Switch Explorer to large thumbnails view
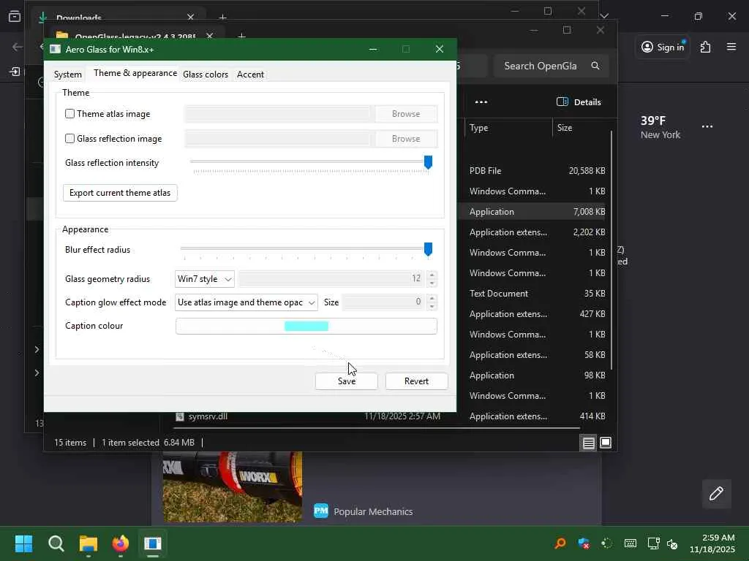Screen dimensions: 749x561 (x=605, y=443)
